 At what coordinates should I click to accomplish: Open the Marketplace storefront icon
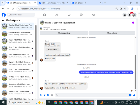coord(81,15)
